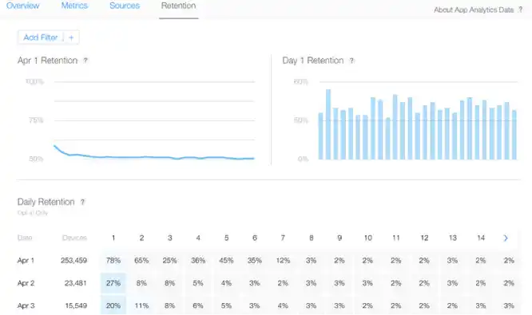Viewport: 532px width, 315px height.
Task: Click the plus icon in Add Filter
Action: pyautogui.click(x=71, y=37)
